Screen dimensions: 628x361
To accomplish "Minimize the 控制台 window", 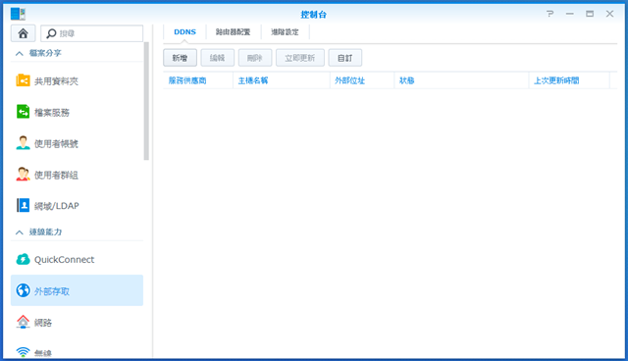I will pyautogui.click(x=569, y=14).
